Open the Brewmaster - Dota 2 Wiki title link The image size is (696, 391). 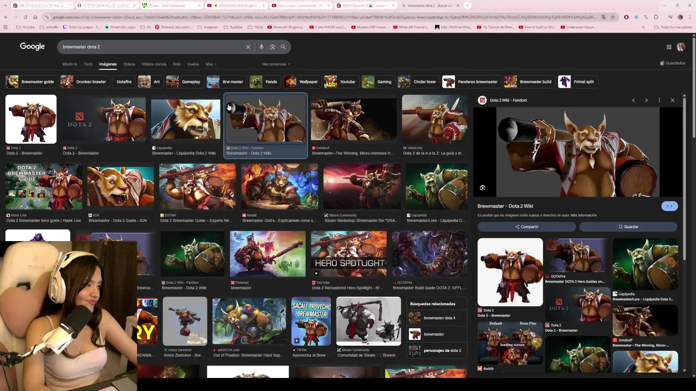click(505, 206)
